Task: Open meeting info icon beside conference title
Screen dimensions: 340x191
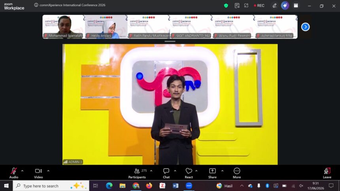Action: click(x=36, y=5)
